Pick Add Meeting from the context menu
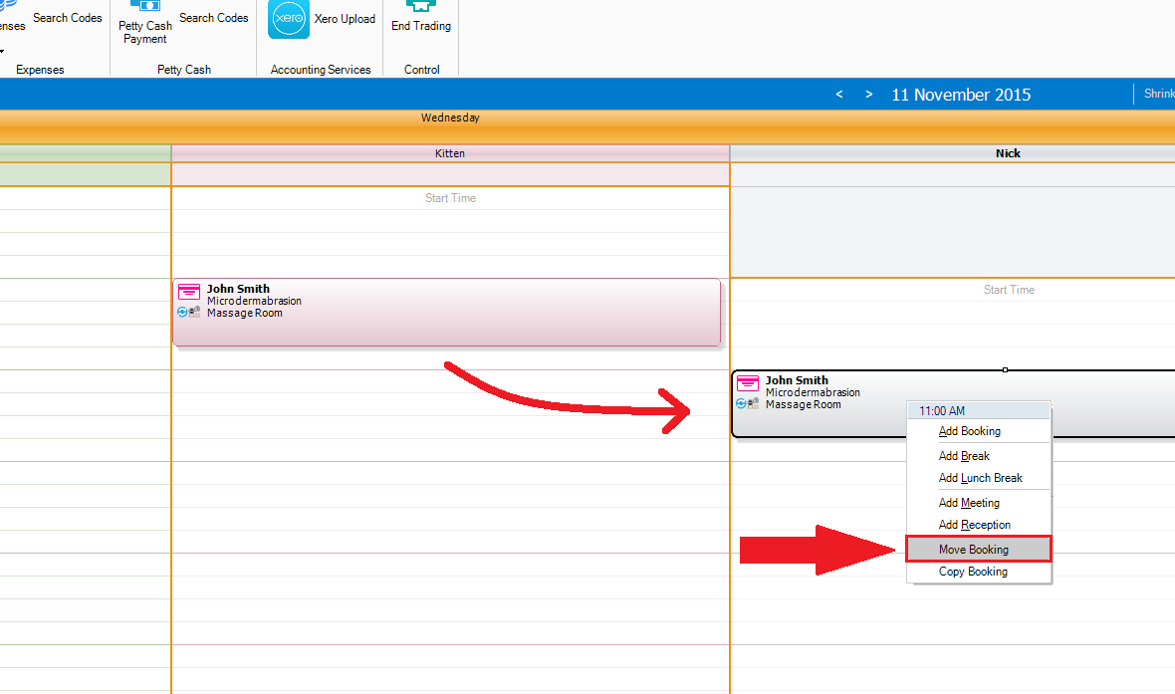Screen dimensions: 1175x694 (969, 503)
